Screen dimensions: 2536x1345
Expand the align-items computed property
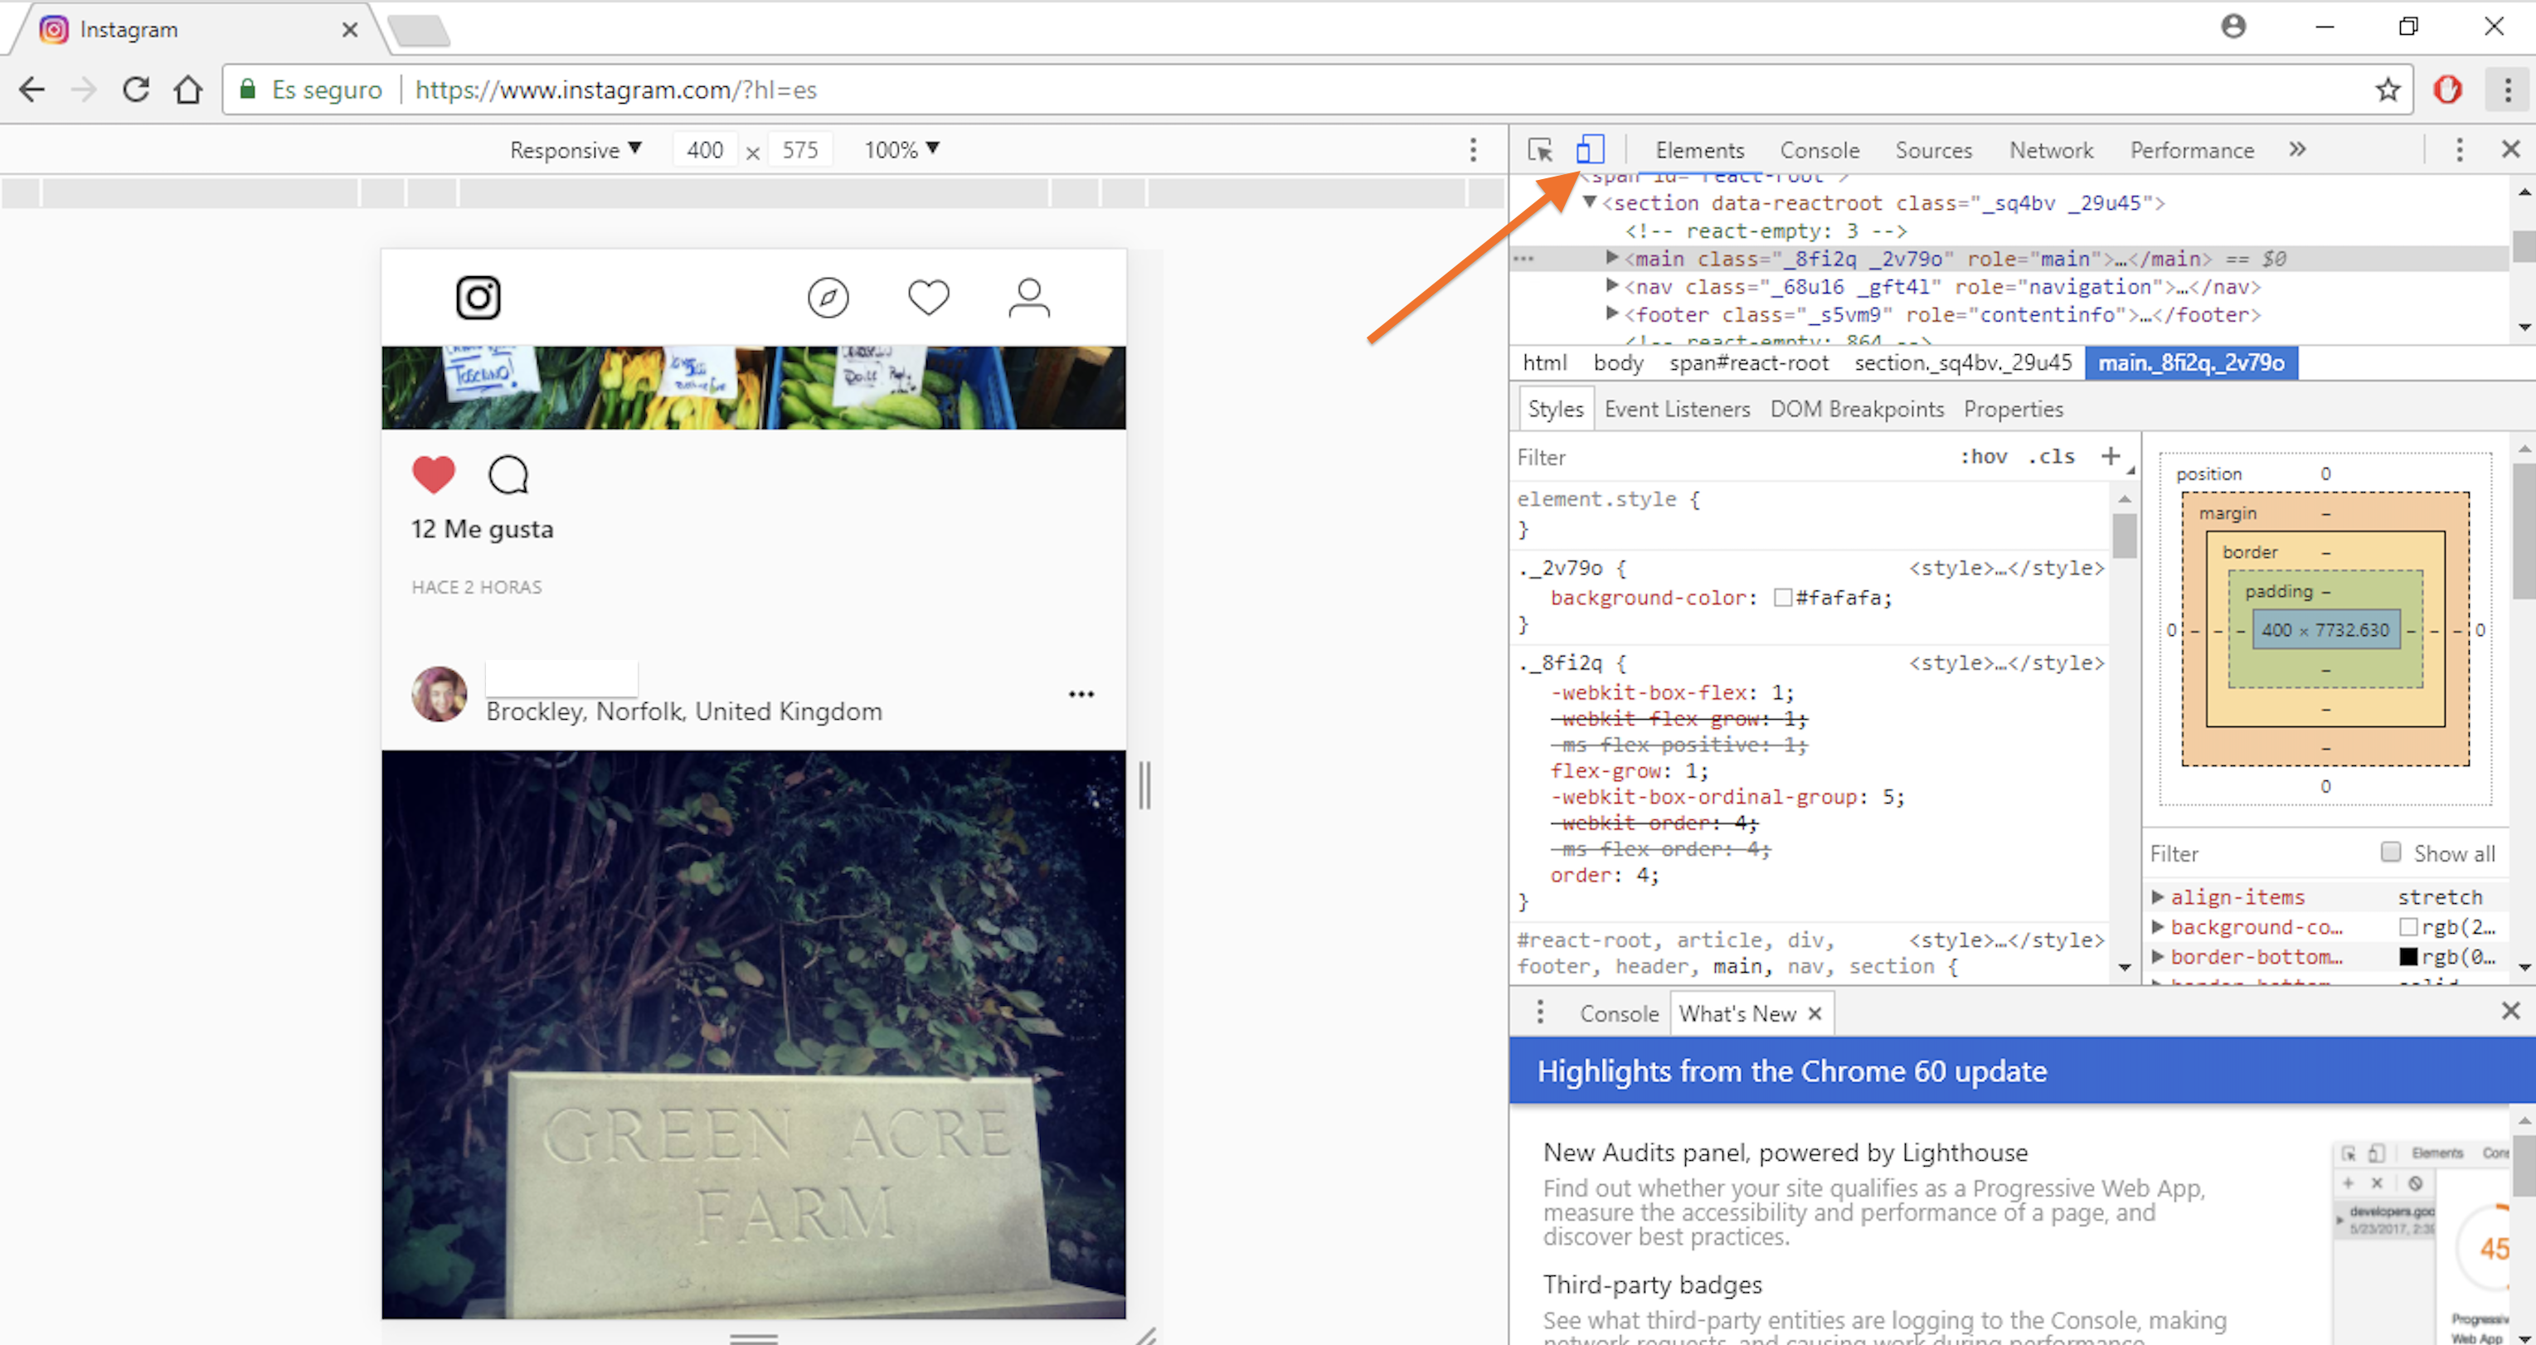coord(2157,897)
